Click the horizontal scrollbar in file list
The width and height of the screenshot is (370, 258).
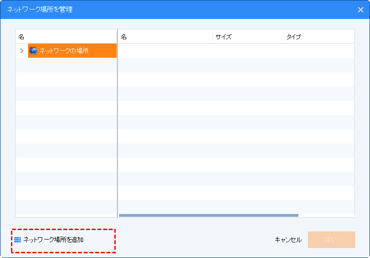pos(209,215)
